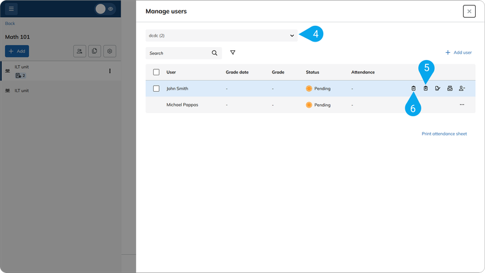Remove John Smith using the user-minus icon
Image resolution: width=485 pixels, height=273 pixels.
(462, 89)
